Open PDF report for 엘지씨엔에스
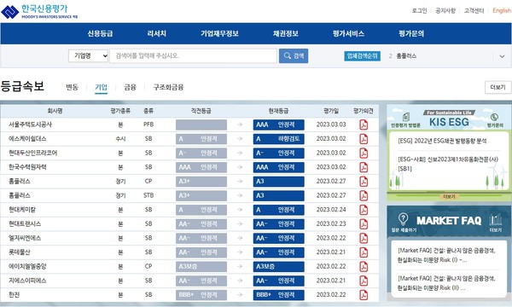This screenshot has height=307, width=512. [x=364, y=238]
